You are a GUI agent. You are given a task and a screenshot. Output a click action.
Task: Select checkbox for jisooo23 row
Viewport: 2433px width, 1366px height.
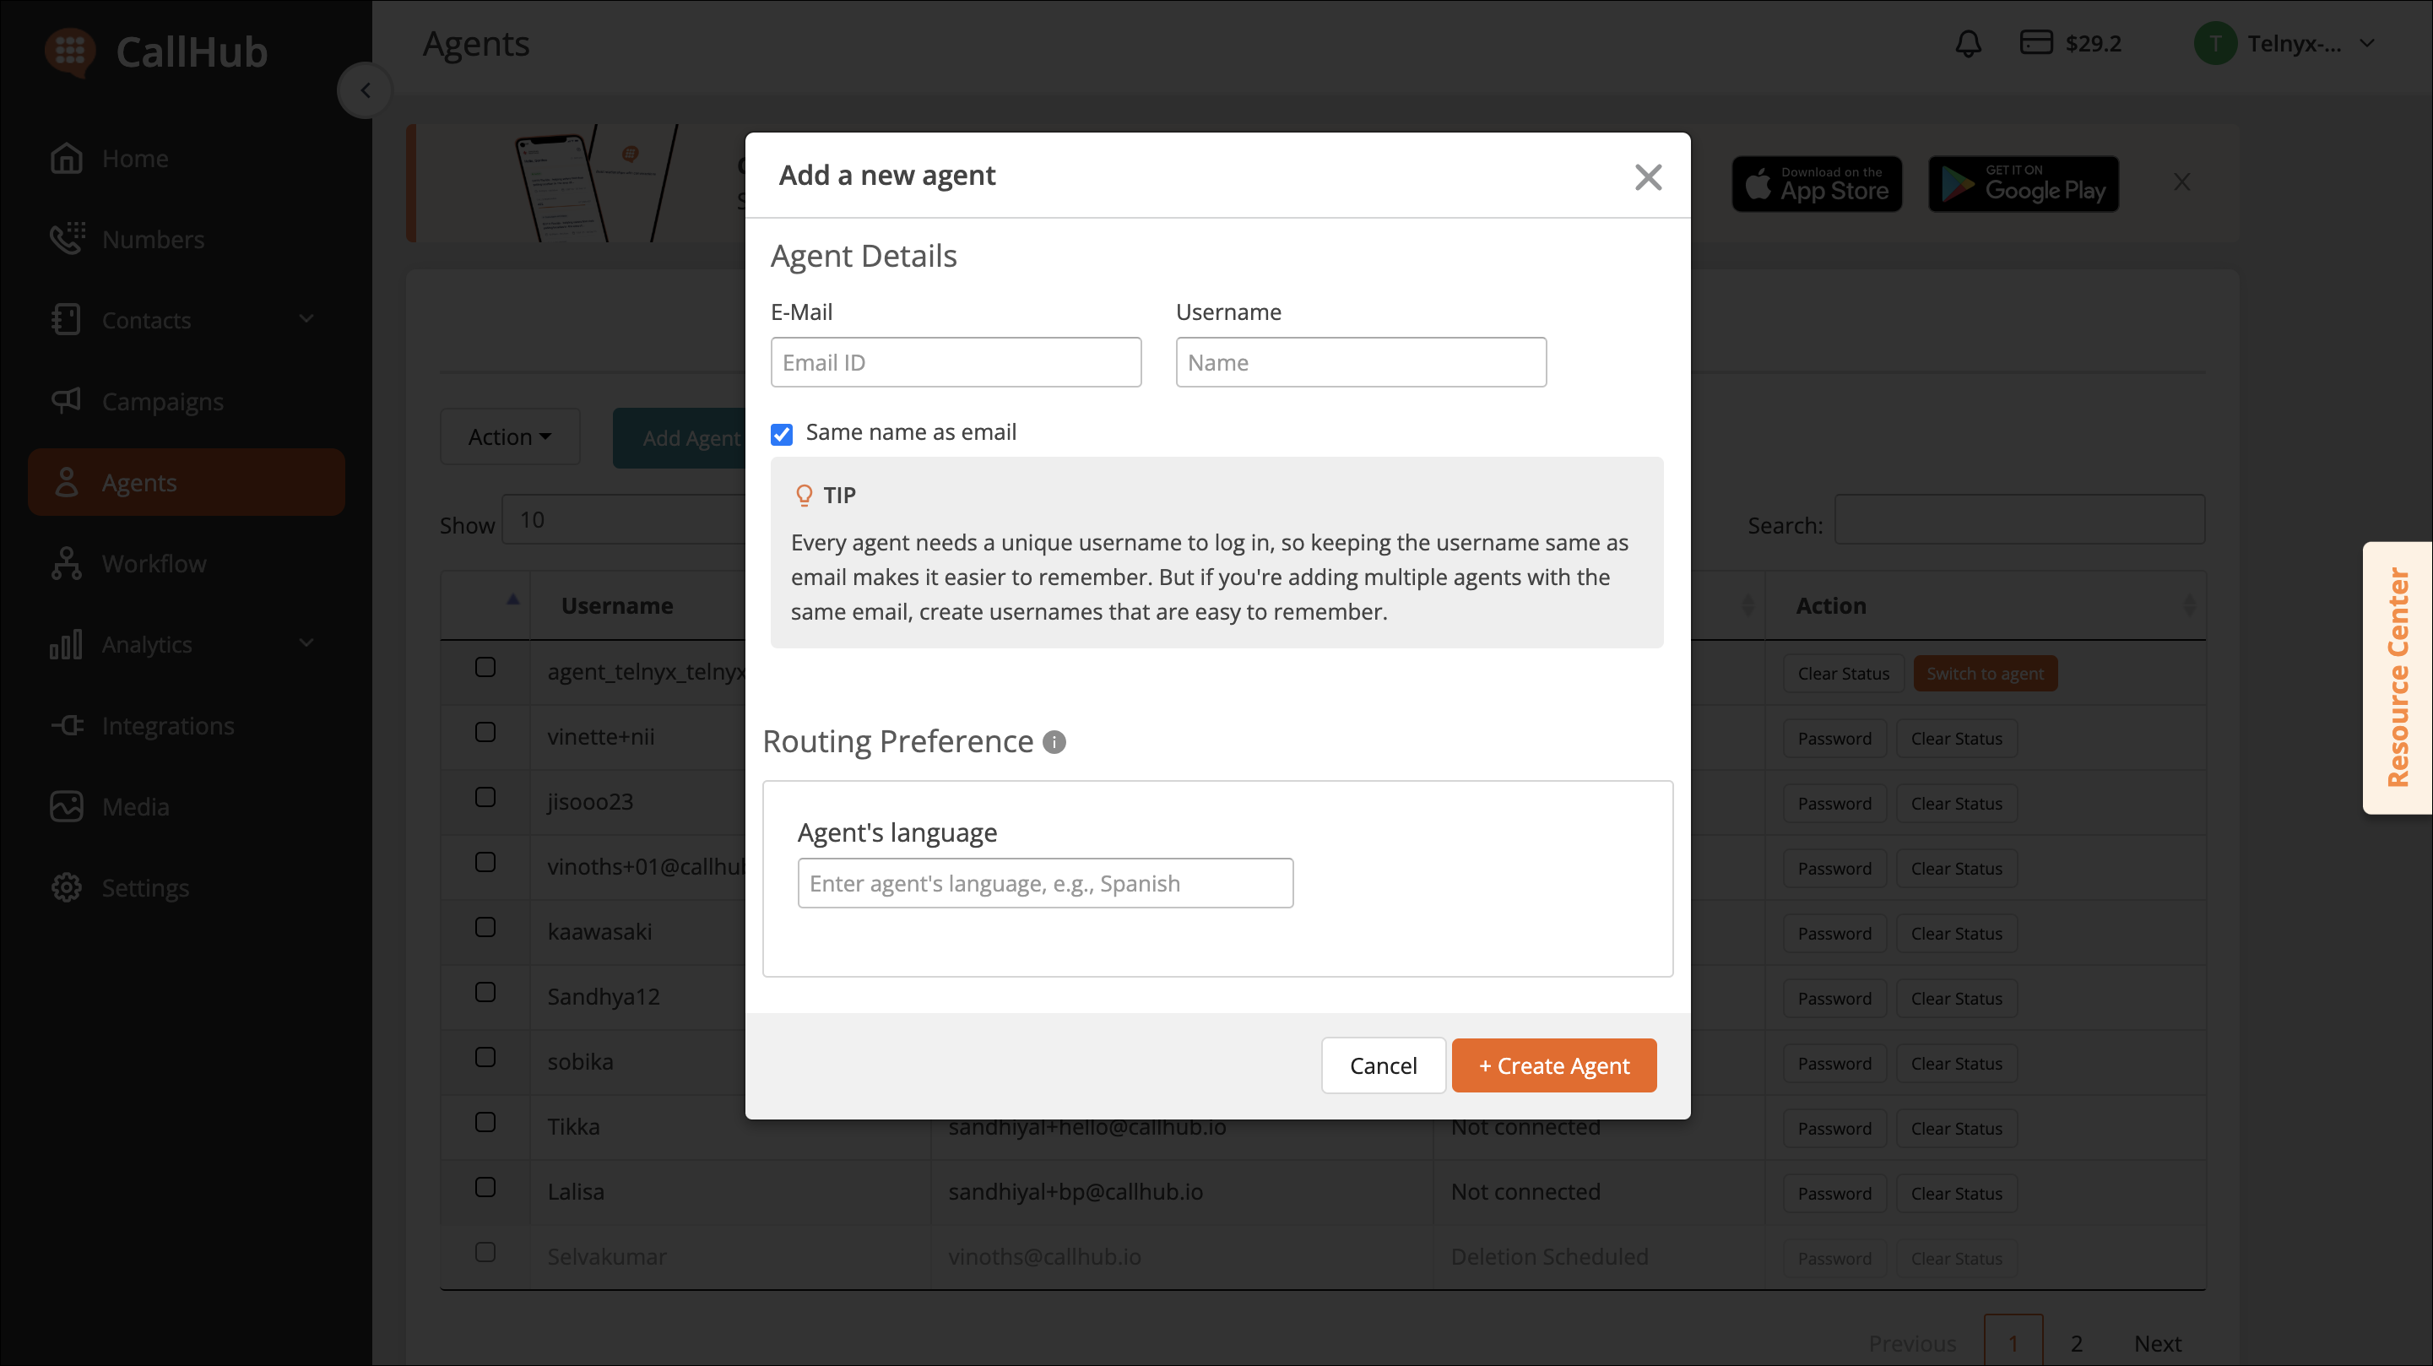(485, 799)
